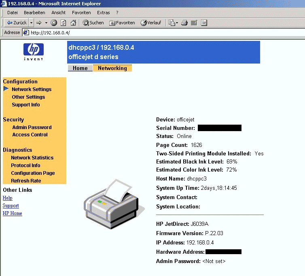The width and height of the screenshot is (305, 276).
Task: Click the 'dhcppc3 / 192.168.0.4' header text
Action: [102, 47]
